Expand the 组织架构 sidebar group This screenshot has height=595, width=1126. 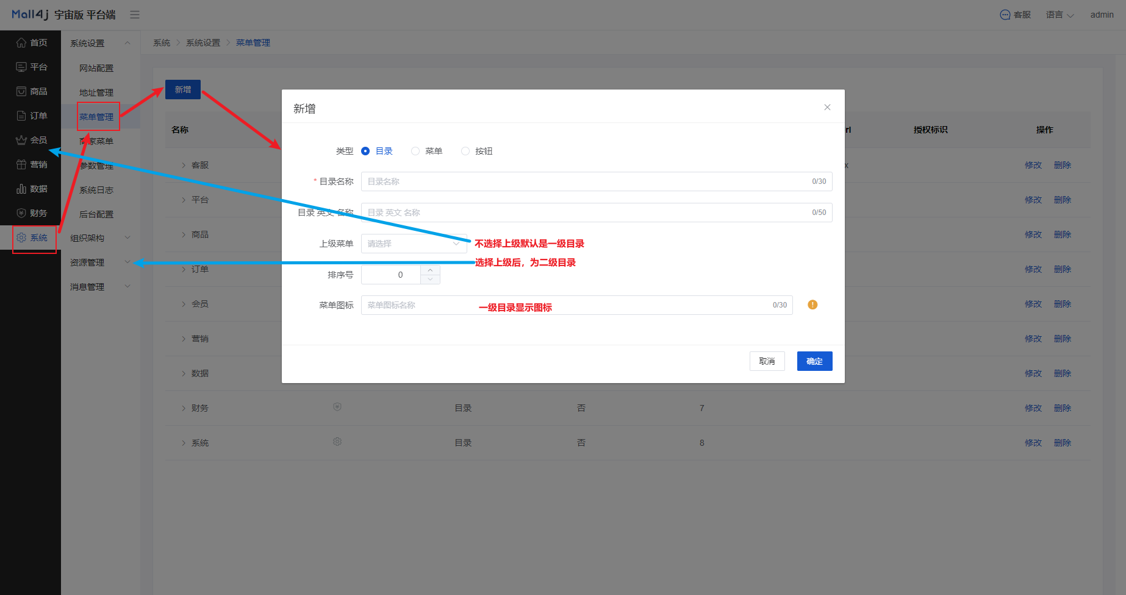[100, 238]
